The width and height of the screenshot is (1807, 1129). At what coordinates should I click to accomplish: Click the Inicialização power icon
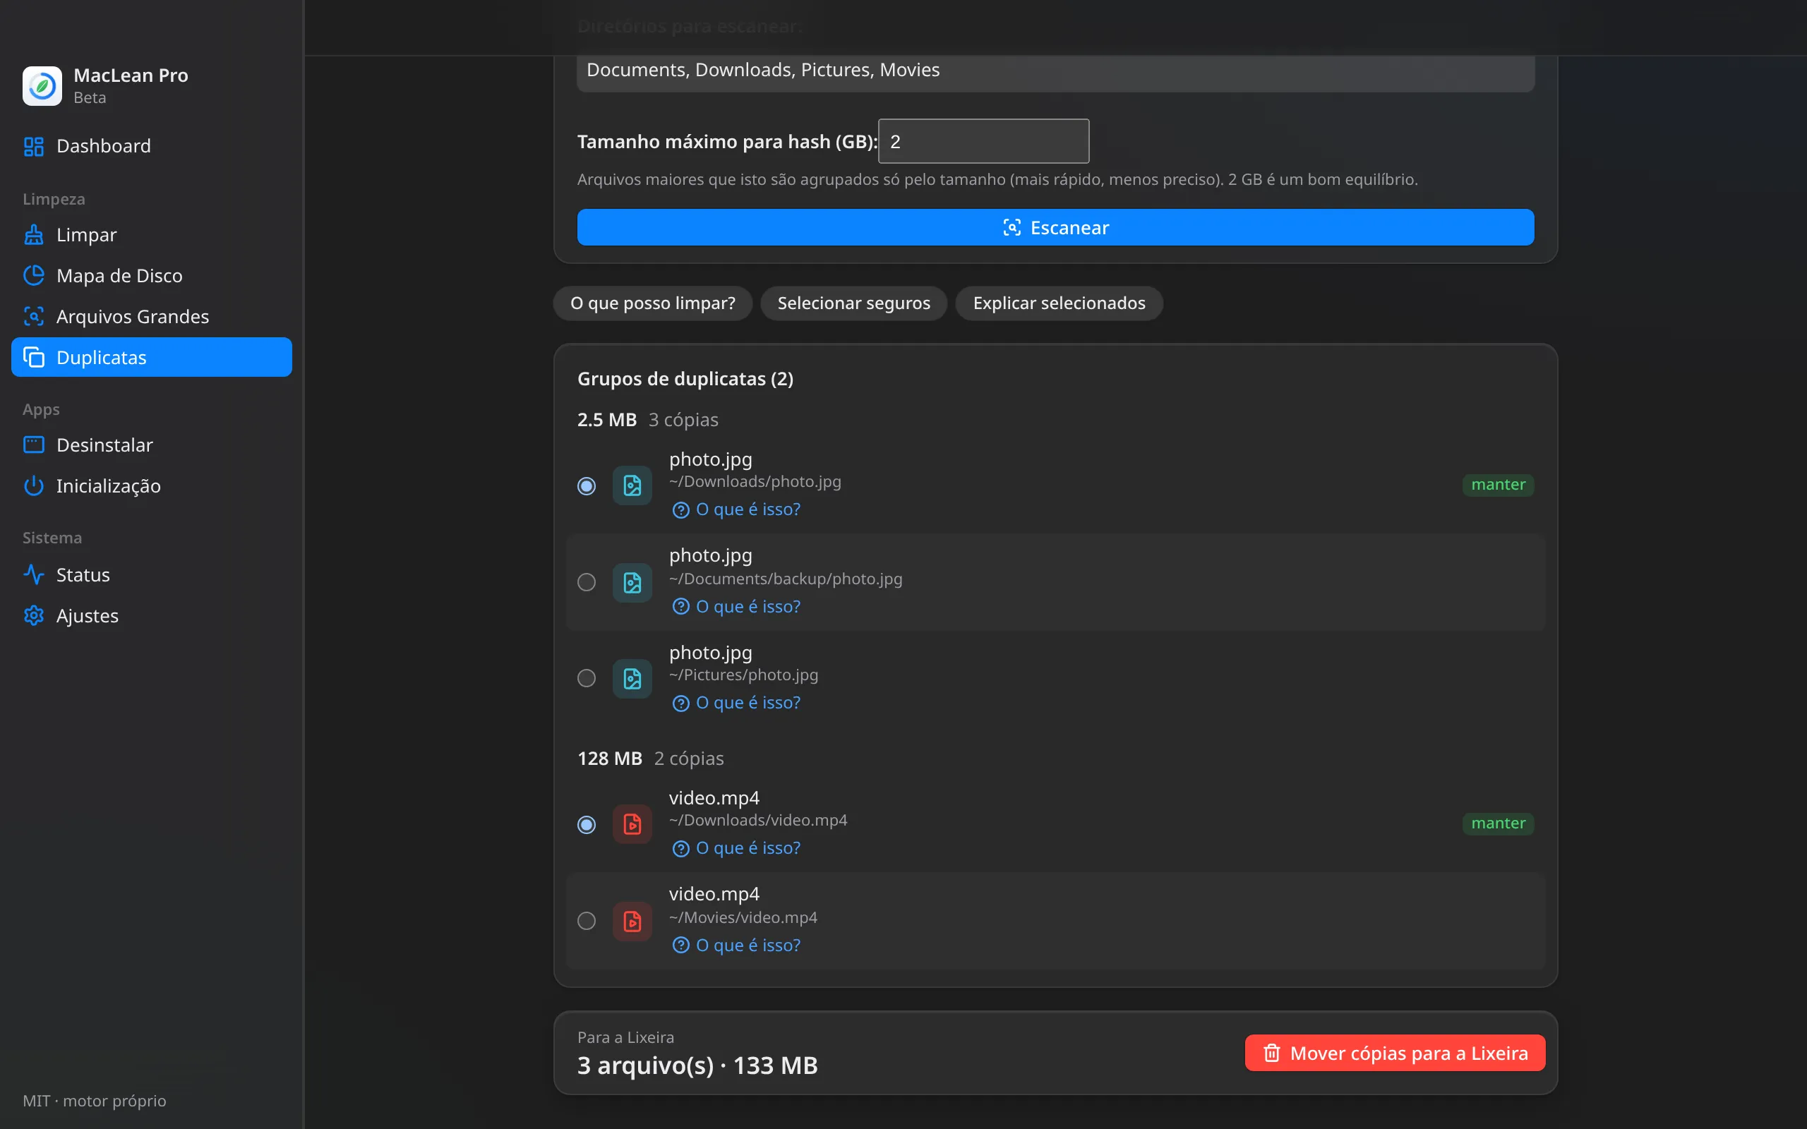coord(34,486)
